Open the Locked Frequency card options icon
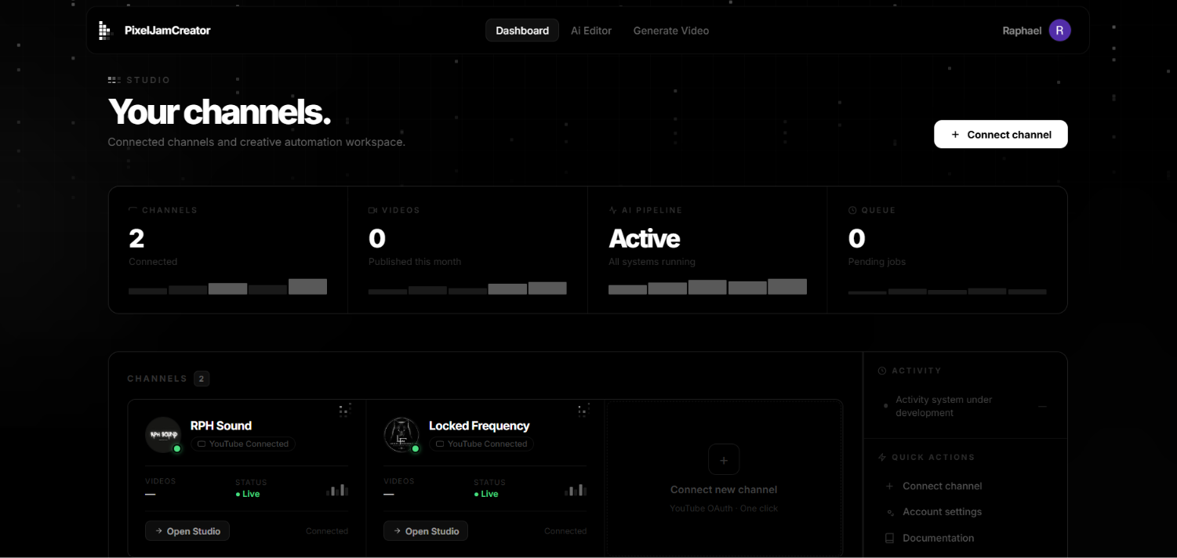Screen dimensions: 1177x558 [x=583, y=410]
